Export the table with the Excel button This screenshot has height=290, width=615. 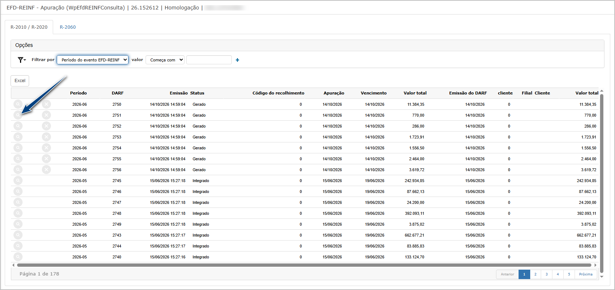[x=20, y=81]
